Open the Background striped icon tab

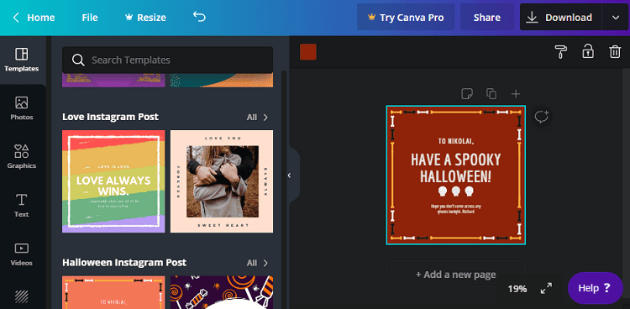coord(22,296)
